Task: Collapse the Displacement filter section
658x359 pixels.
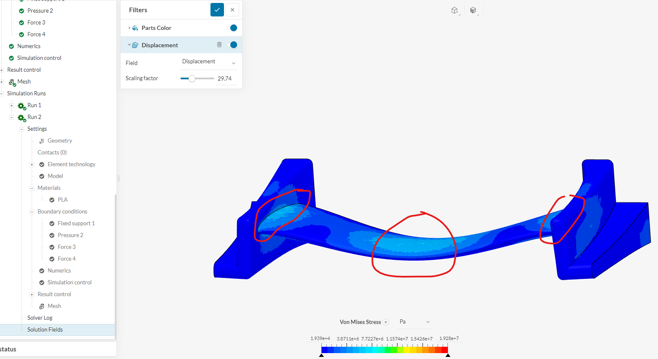Action: click(x=129, y=45)
